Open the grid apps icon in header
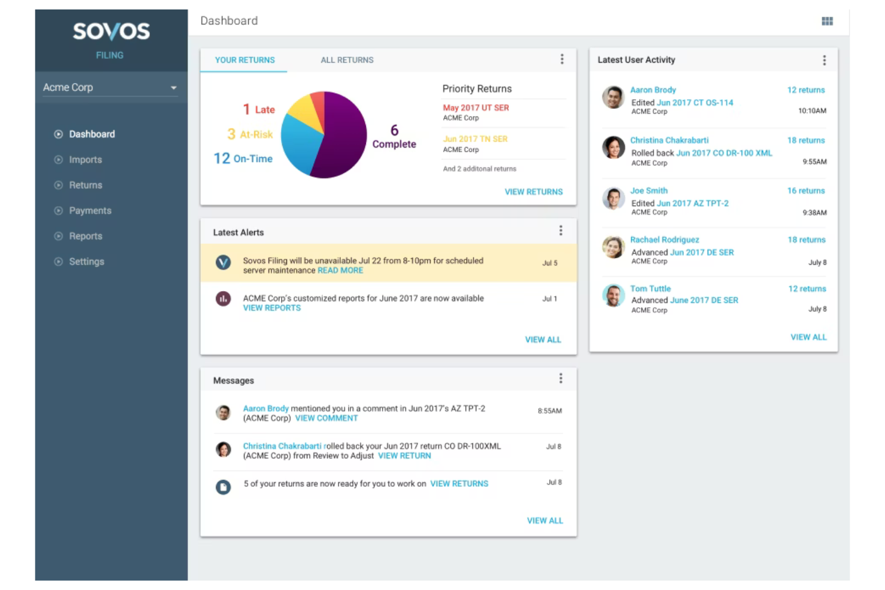 pyautogui.click(x=827, y=21)
